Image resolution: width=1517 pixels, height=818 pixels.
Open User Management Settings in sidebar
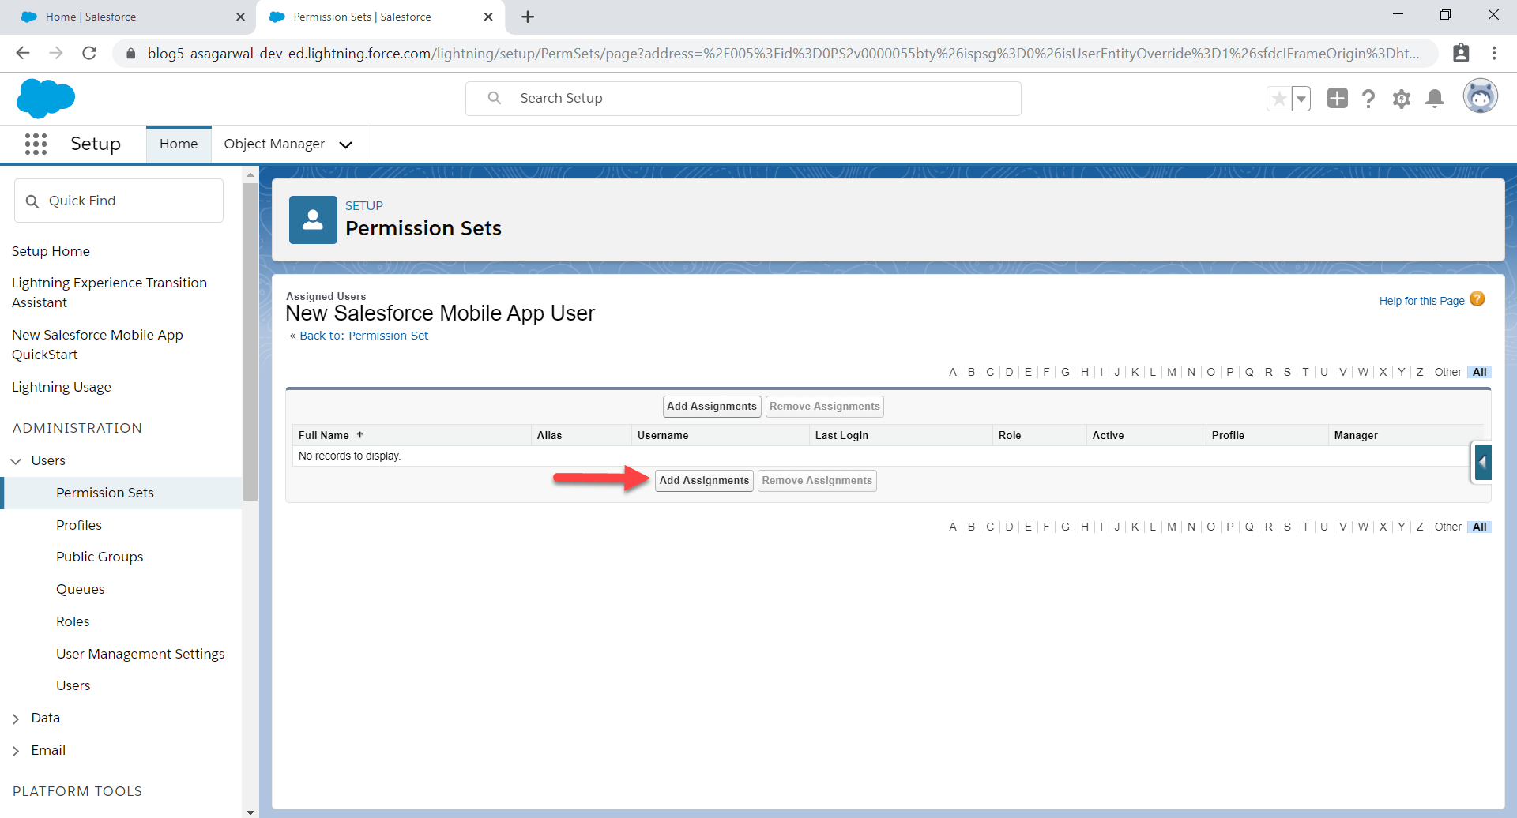pyautogui.click(x=141, y=654)
